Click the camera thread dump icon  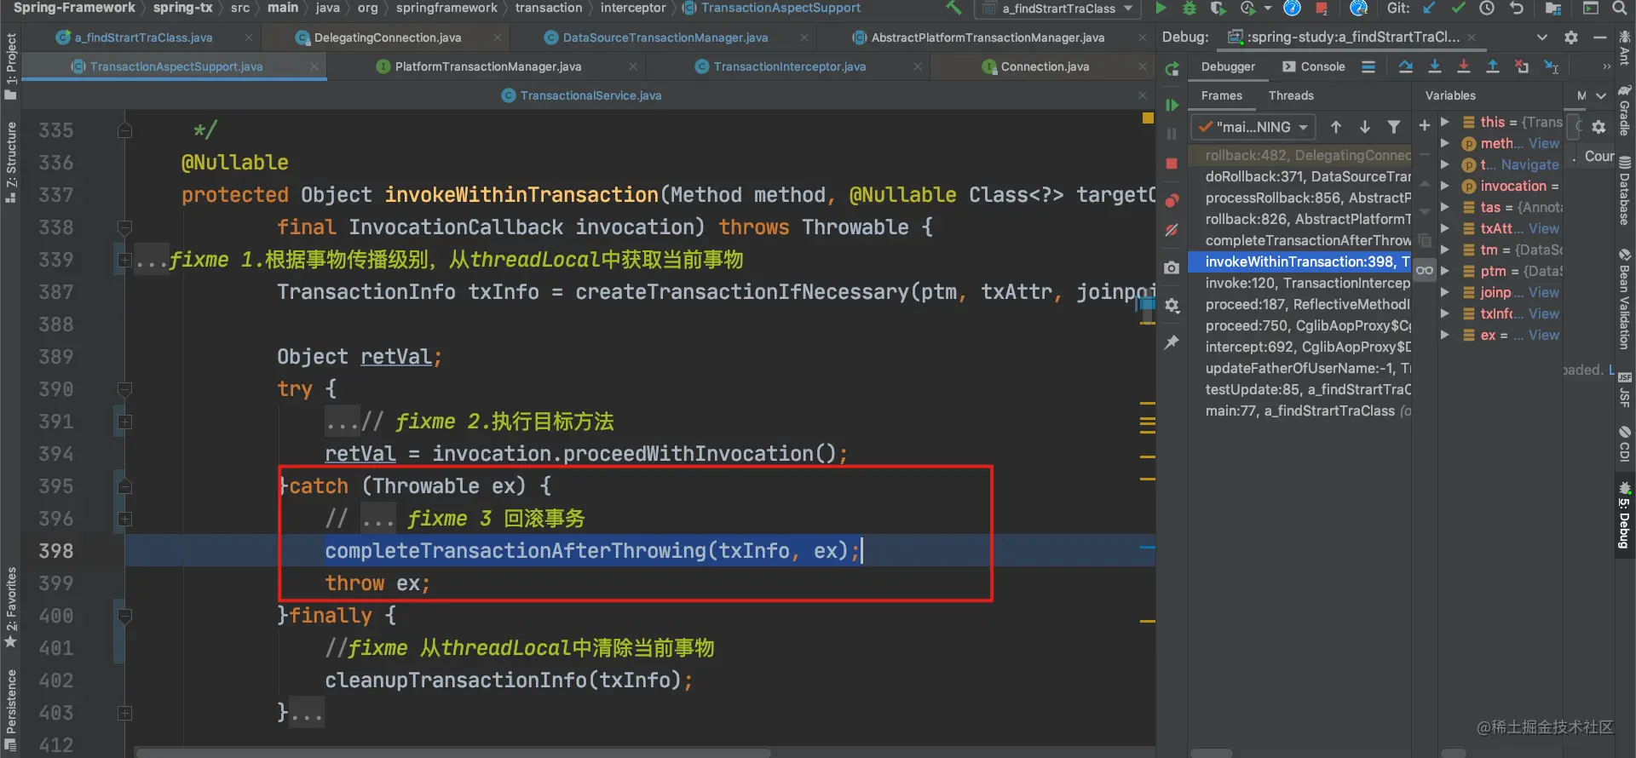click(x=1172, y=267)
